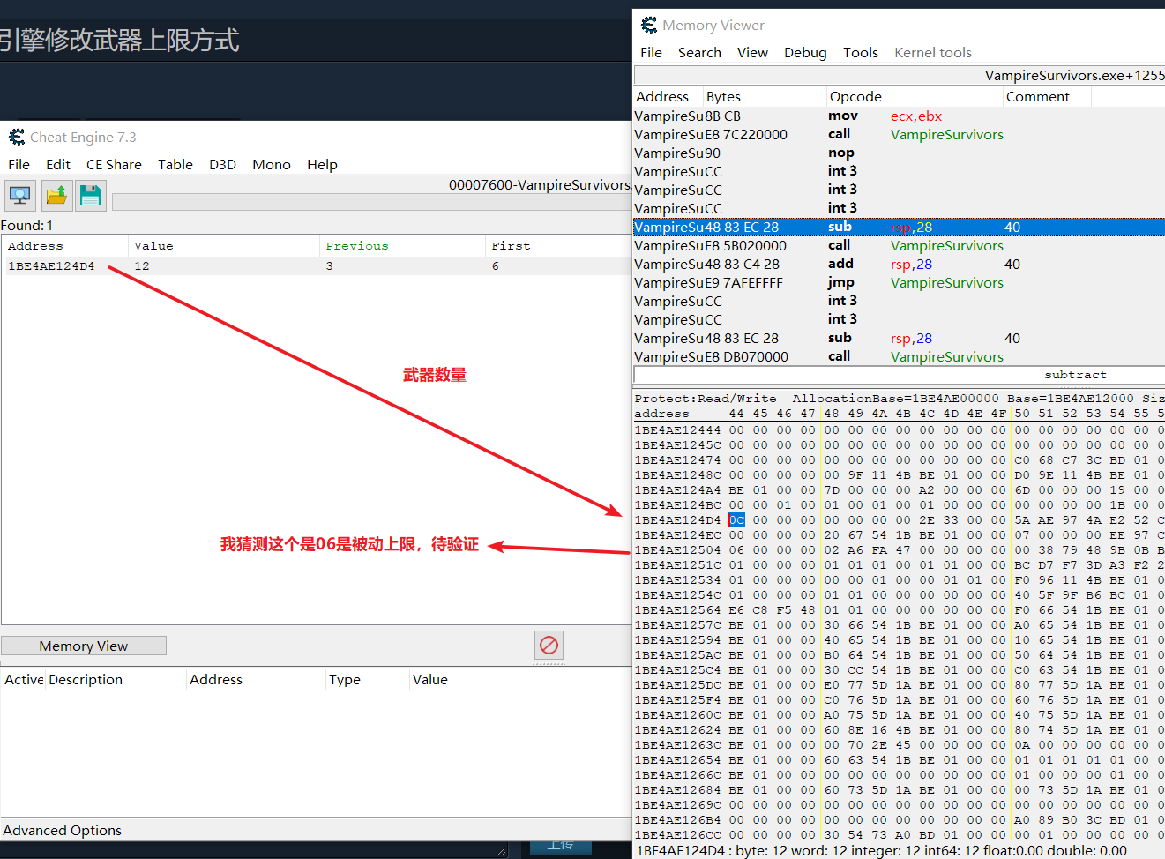
Task: Click the highlighted 0C byte in hex view
Action: click(736, 519)
